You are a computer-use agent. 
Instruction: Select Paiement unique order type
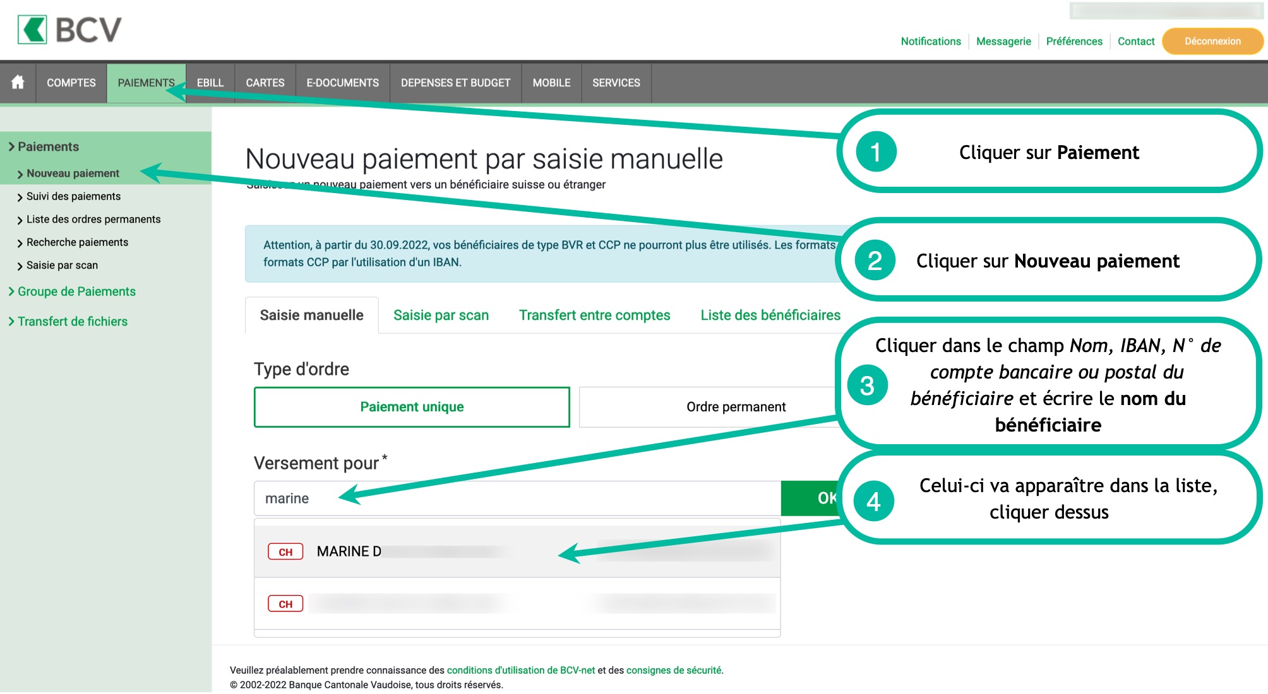tap(412, 407)
